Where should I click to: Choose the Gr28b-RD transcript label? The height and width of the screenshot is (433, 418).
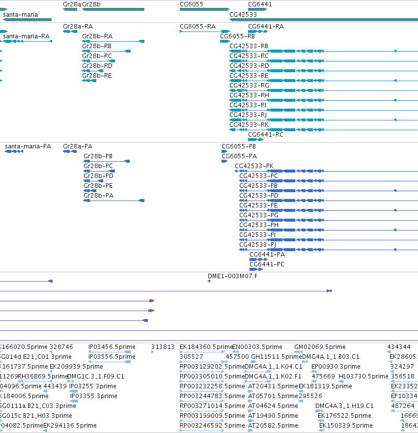(97, 66)
